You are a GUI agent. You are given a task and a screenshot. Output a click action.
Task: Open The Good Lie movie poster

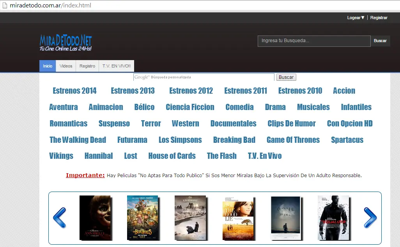click(239, 219)
